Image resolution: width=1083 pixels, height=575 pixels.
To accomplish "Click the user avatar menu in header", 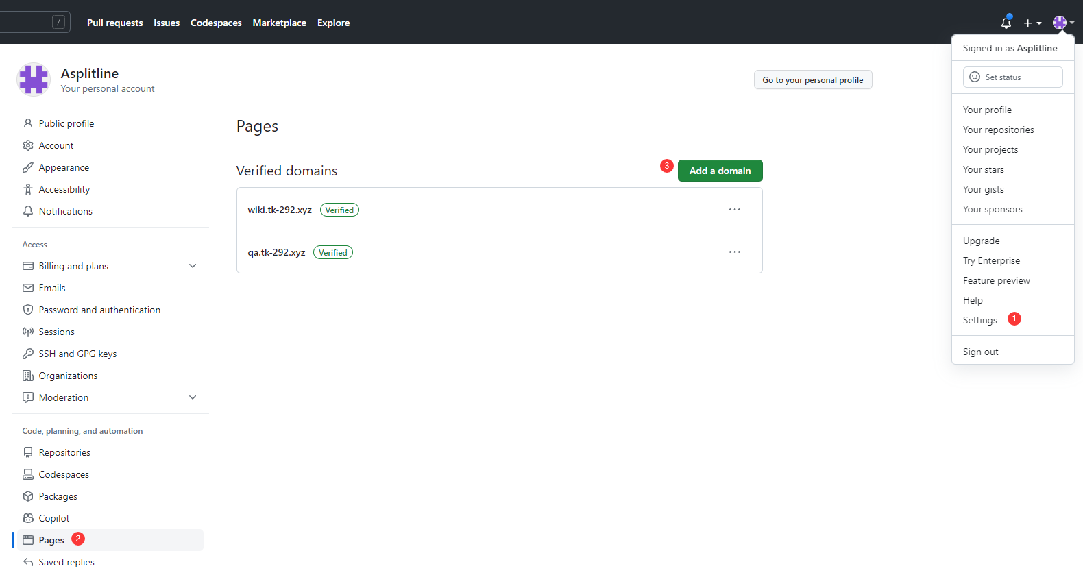I will 1063,23.
